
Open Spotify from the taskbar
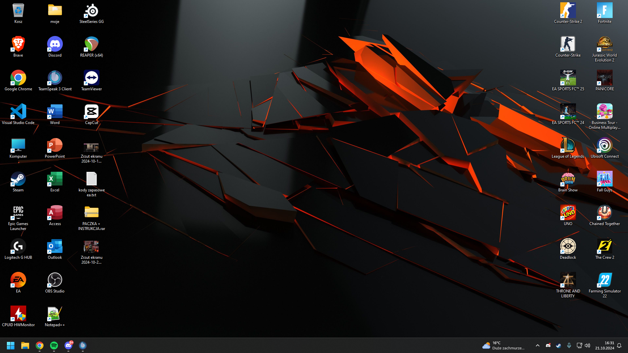pos(54,345)
